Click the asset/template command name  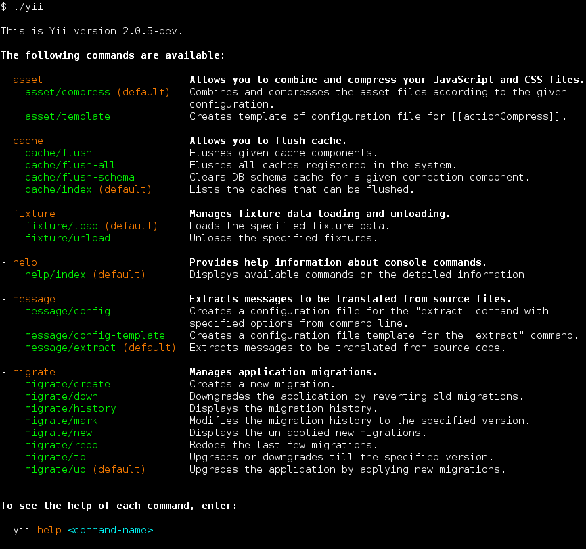[68, 116]
